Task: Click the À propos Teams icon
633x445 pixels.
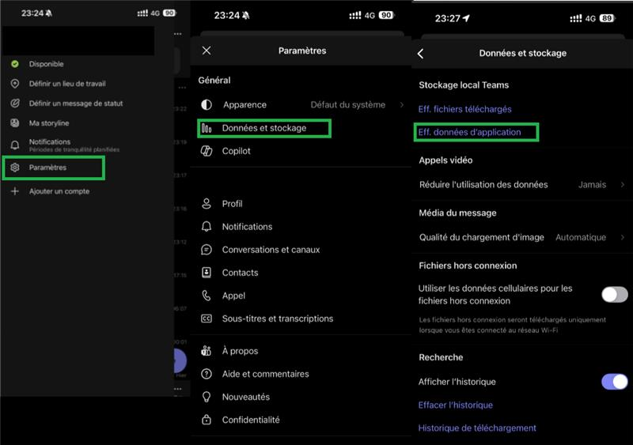Action: click(x=207, y=351)
